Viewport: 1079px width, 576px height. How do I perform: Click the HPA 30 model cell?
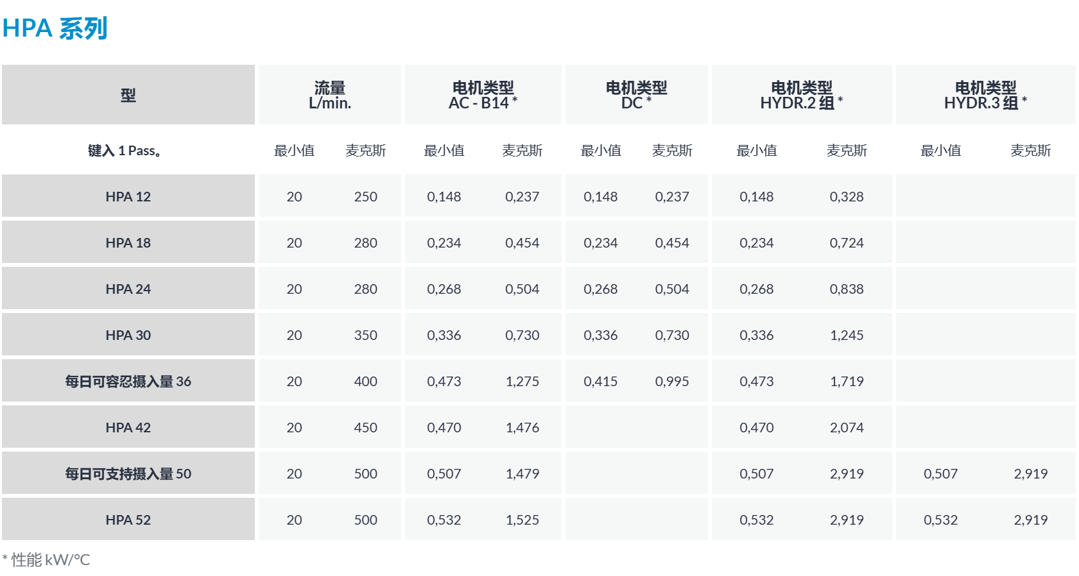pos(128,335)
